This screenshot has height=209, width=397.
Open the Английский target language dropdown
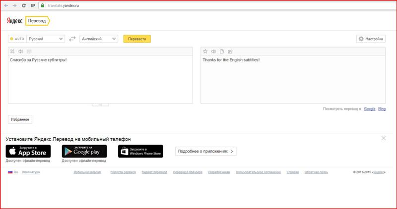99,39
